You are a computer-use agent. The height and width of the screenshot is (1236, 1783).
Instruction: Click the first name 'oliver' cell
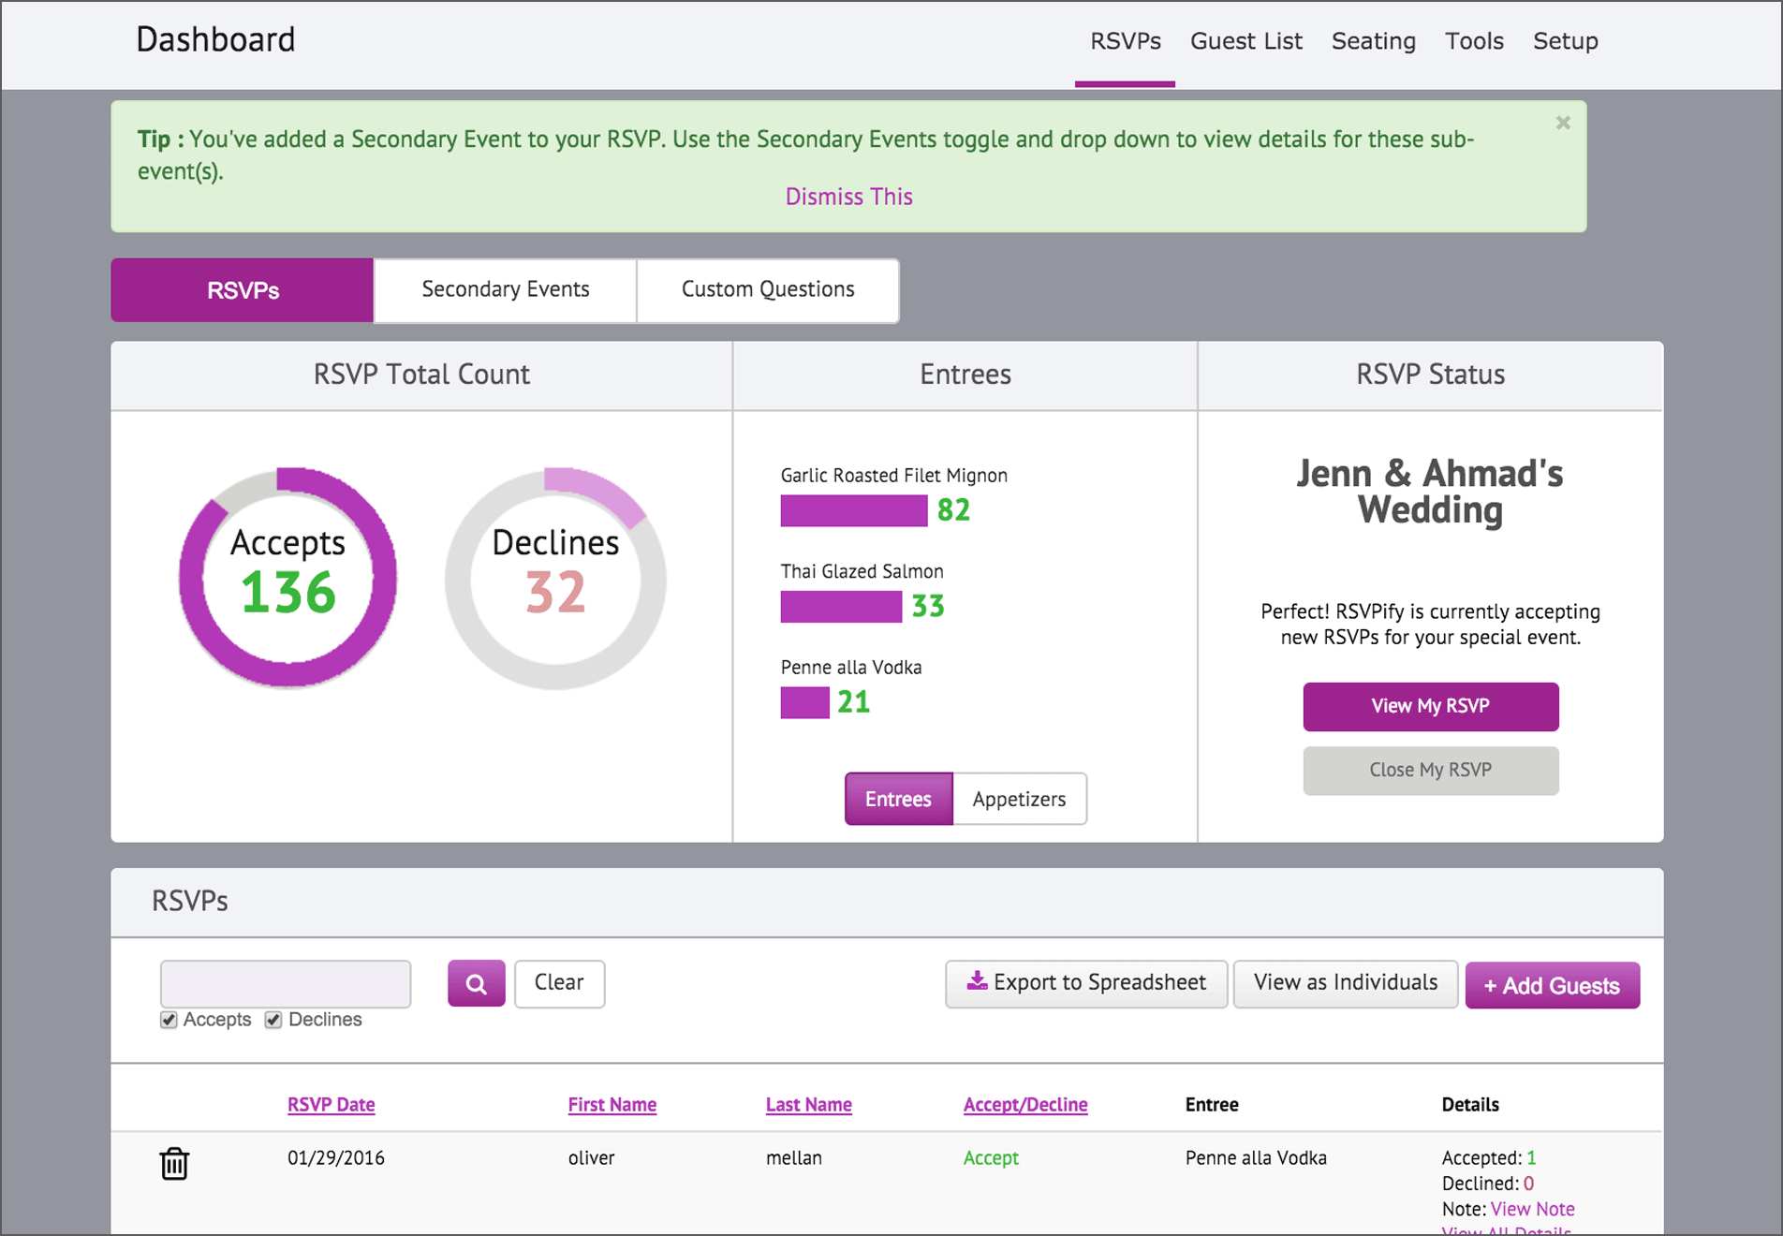pyautogui.click(x=592, y=1158)
